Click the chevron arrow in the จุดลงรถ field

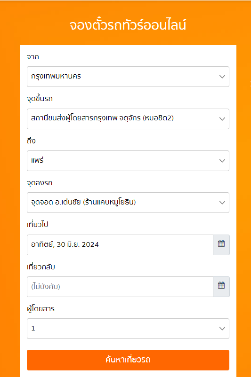tap(222, 203)
